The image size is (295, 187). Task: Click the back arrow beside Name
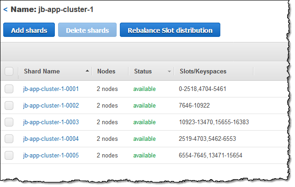5,9
